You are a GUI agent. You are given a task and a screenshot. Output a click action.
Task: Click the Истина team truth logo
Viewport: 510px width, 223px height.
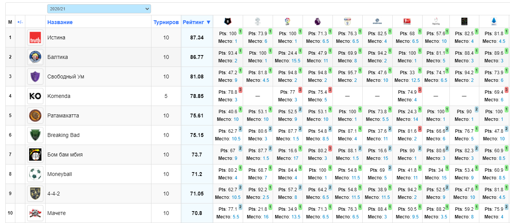pyautogui.click(x=35, y=37)
